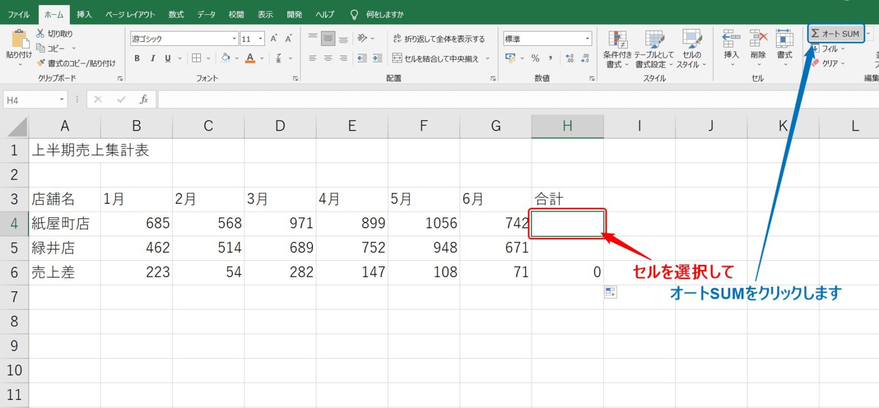Click decrease decimal places icon
The height and width of the screenshot is (408, 879).
(585, 58)
